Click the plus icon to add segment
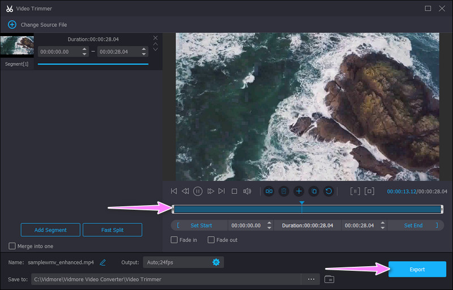This screenshot has height=290, width=453. (x=298, y=192)
